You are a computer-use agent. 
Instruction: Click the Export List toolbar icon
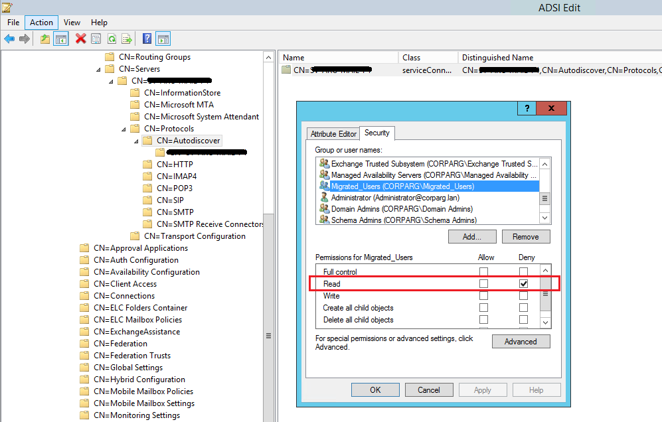tap(127, 39)
